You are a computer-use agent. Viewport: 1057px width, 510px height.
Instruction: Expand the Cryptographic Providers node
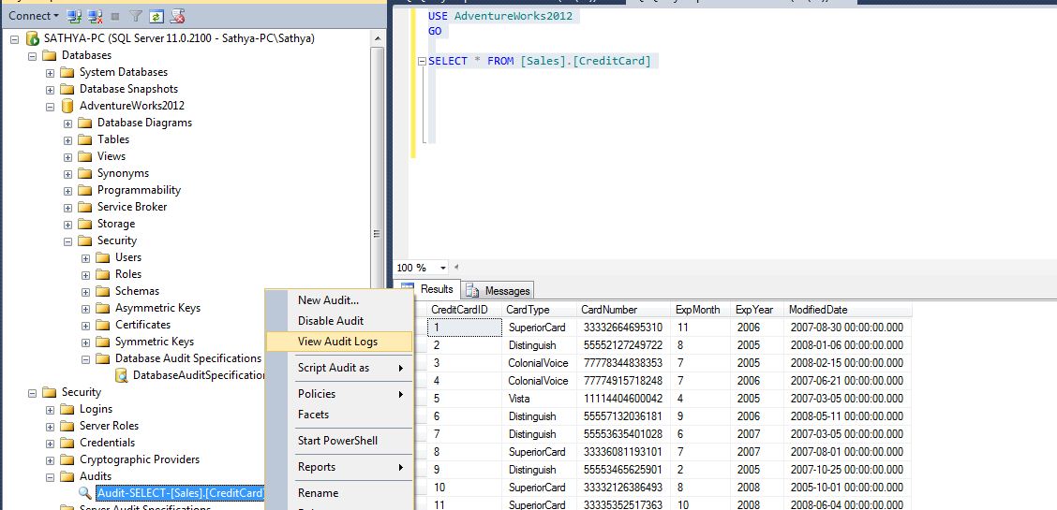[50, 459]
